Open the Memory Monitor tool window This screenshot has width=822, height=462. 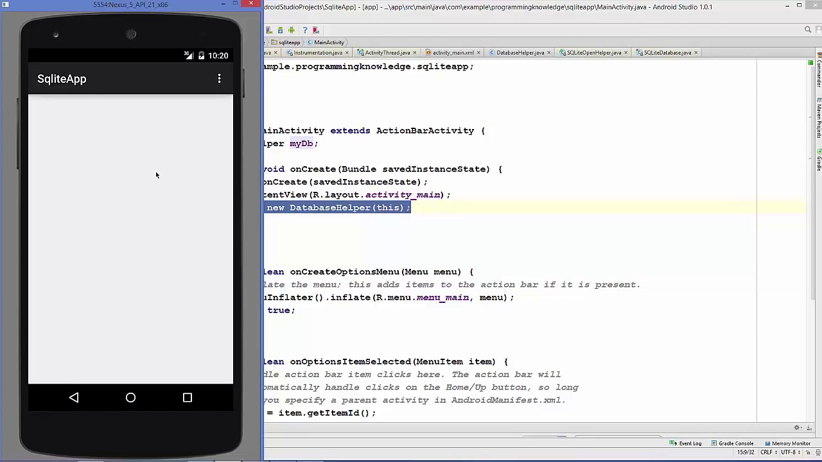click(787, 443)
